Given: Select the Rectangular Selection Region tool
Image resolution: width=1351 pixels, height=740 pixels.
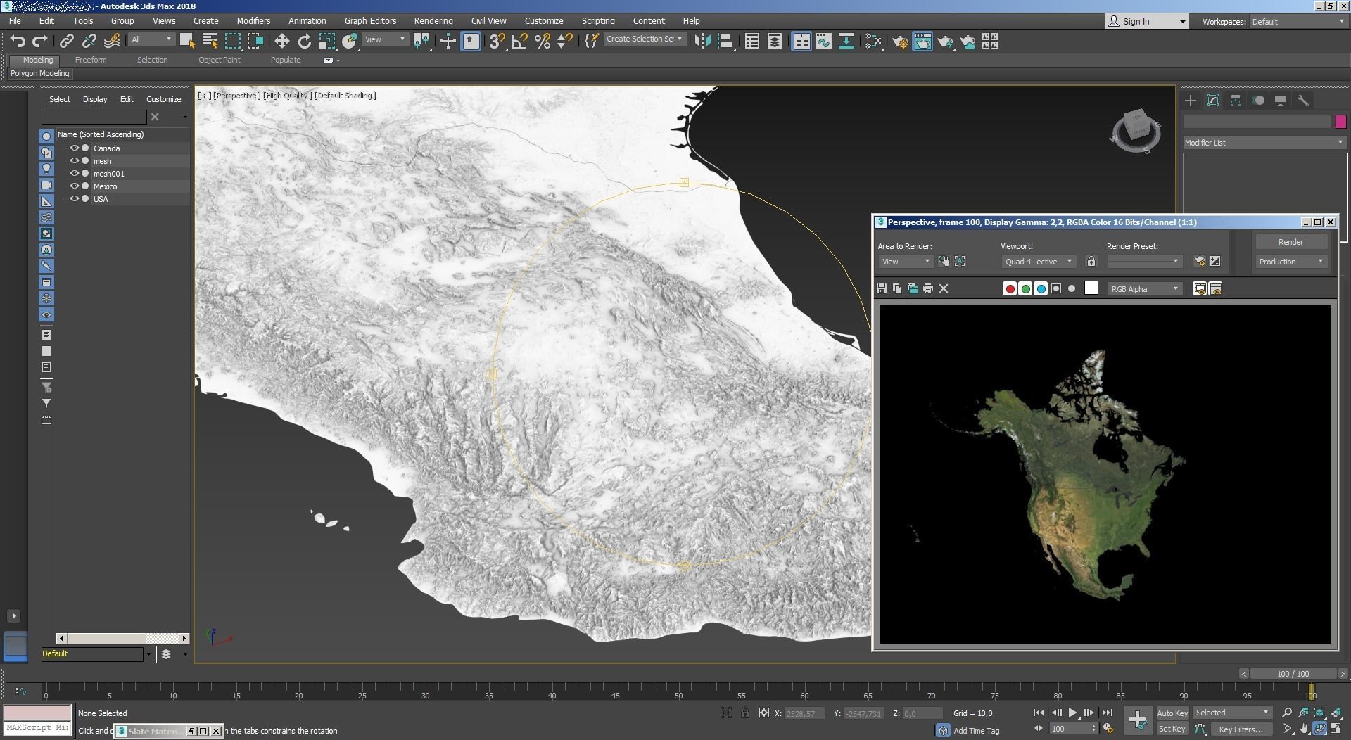Looking at the screenshot, I should coord(233,42).
